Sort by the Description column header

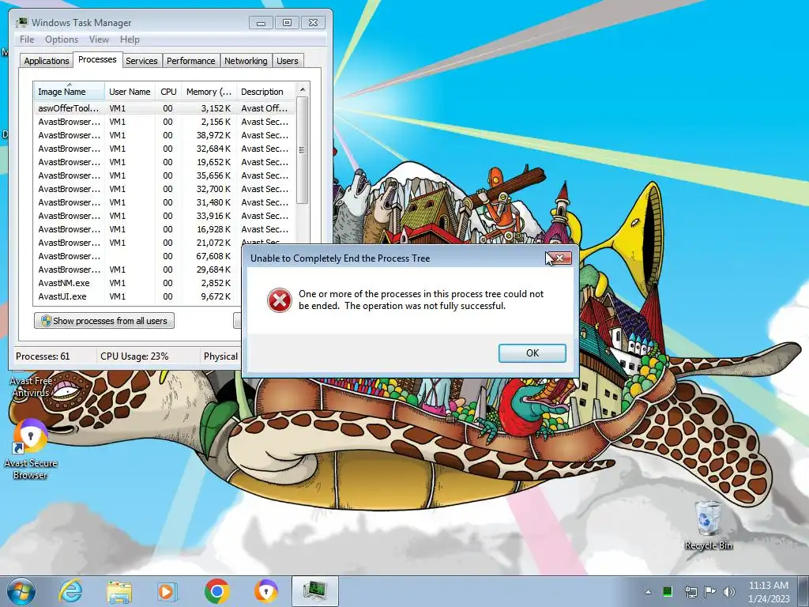265,92
